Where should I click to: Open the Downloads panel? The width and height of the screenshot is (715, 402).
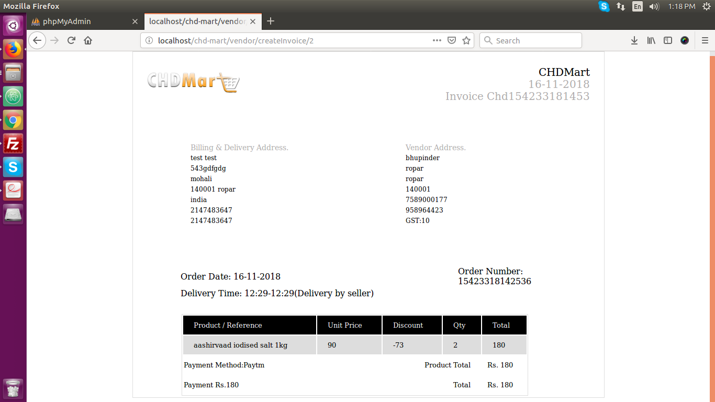click(634, 40)
